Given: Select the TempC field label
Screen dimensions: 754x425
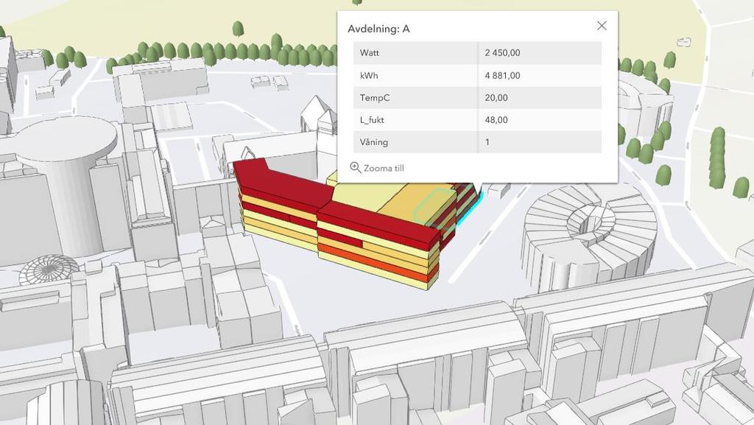Looking at the screenshot, I should [x=375, y=98].
